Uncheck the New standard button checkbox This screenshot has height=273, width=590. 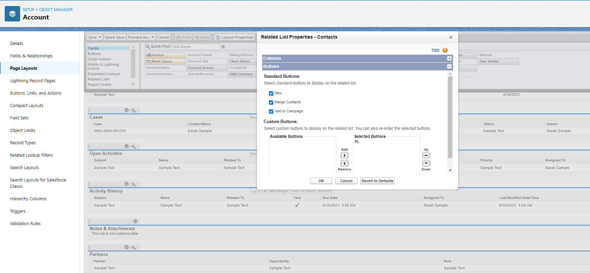click(x=271, y=93)
